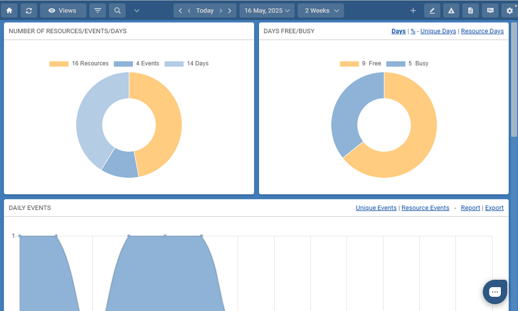Open the 2 Weeks range dropdown
This screenshot has width=518, height=311.
(x=321, y=10)
